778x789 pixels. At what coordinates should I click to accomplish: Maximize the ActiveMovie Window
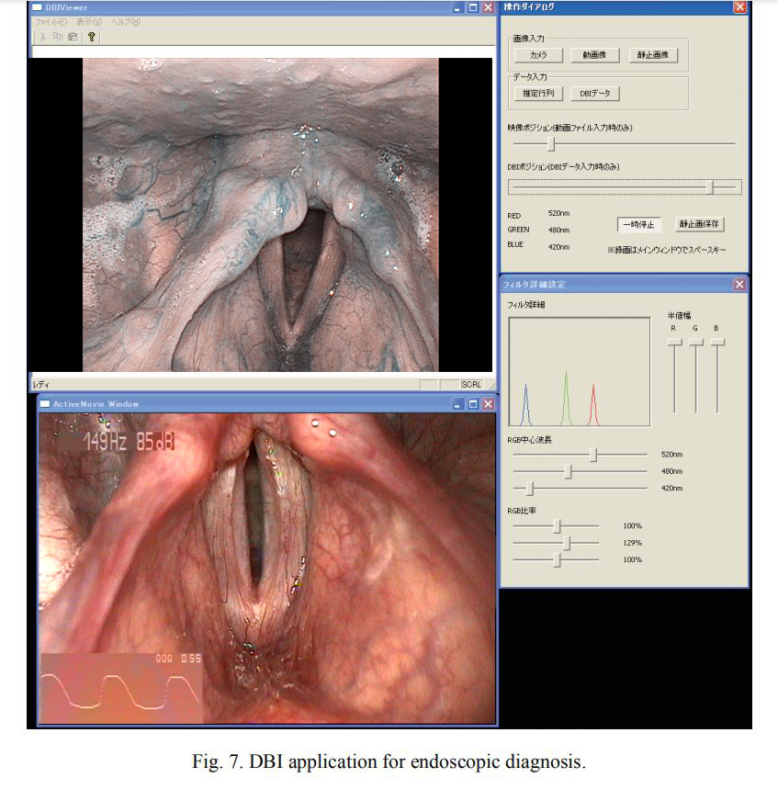pos(473,403)
